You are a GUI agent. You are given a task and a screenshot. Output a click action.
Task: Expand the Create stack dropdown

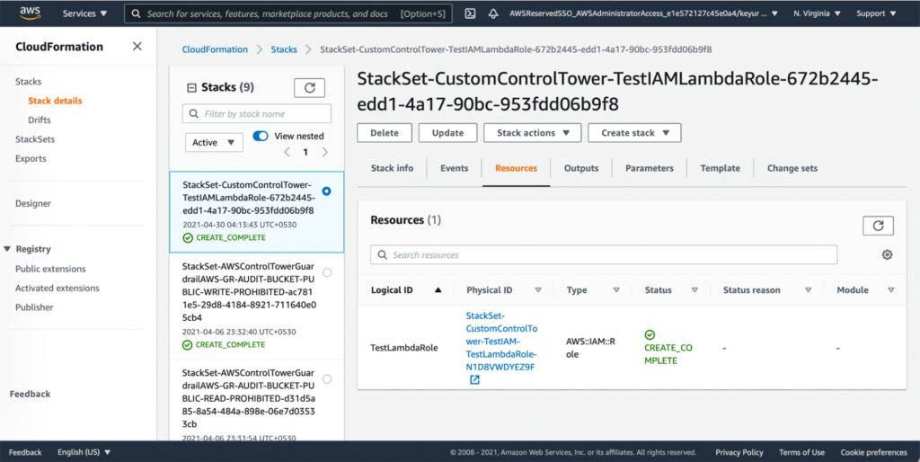[634, 133]
